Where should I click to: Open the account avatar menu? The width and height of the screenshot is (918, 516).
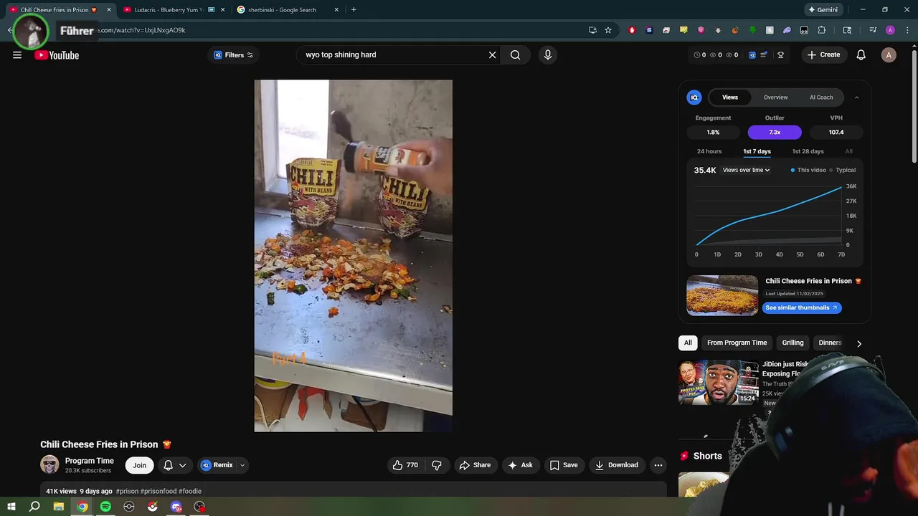(889, 55)
